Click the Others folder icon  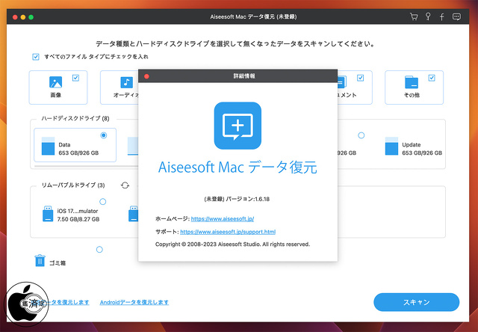tap(412, 82)
